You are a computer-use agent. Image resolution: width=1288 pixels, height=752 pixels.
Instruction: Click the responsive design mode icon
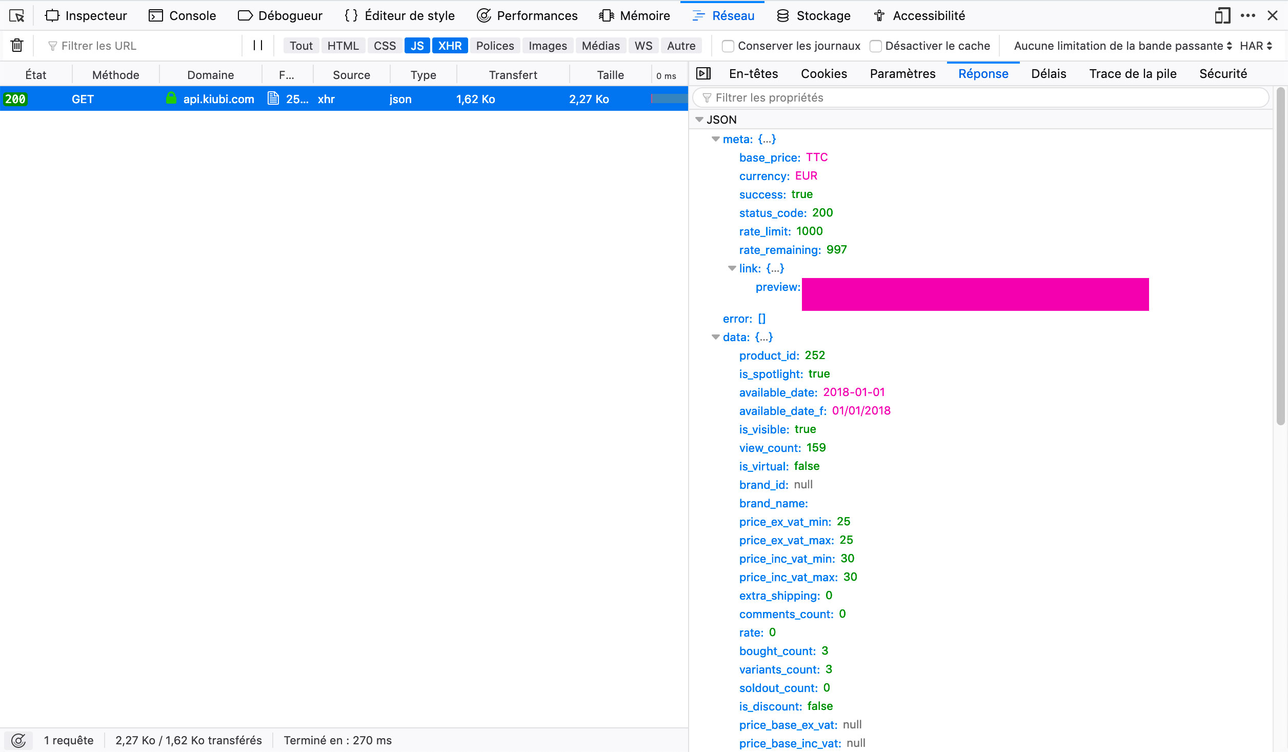click(x=1222, y=16)
